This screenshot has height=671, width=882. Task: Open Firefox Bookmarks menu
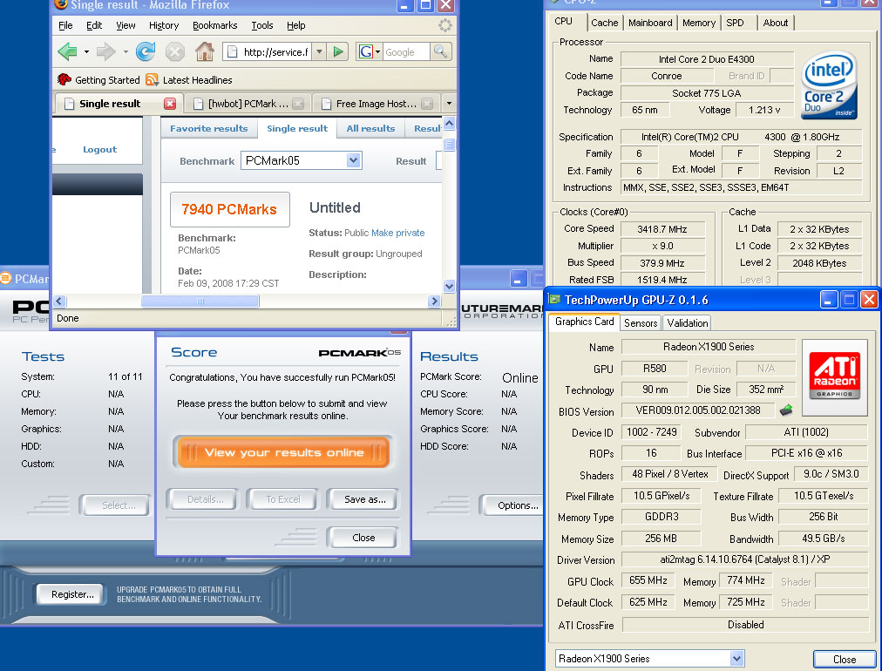(x=215, y=25)
